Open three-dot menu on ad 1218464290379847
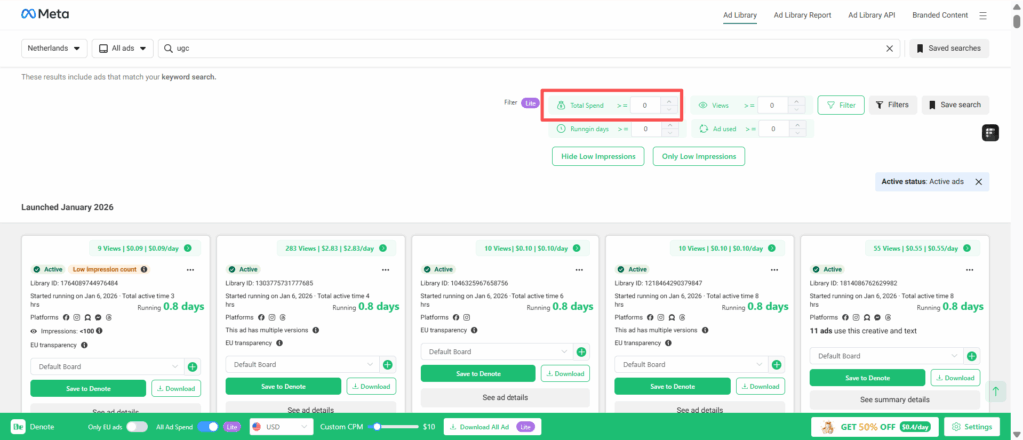Screen dimensions: 1023x440 tap(774, 269)
